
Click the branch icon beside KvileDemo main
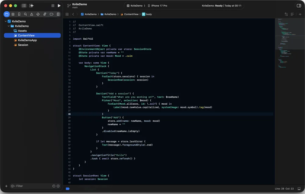click(69, 5)
